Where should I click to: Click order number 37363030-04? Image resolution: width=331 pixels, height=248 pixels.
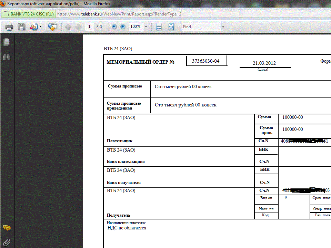tap(205, 61)
